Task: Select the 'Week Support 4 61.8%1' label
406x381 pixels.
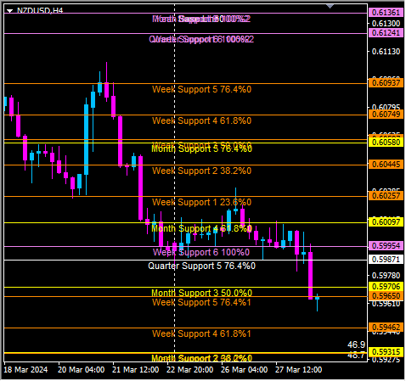Action: click(201, 333)
